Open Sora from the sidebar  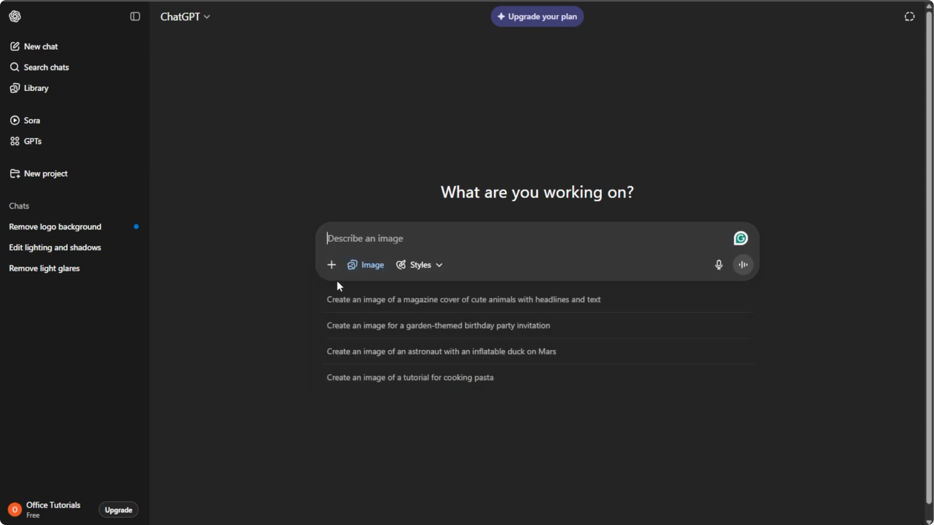pyautogui.click(x=74, y=120)
